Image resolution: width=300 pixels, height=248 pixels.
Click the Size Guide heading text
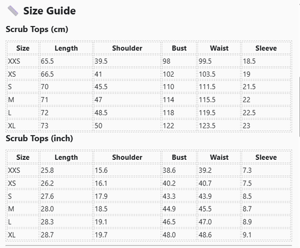click(49, 11)
